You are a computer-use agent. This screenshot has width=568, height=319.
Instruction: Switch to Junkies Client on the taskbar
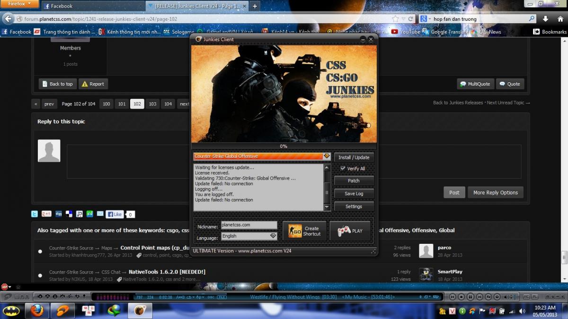pos(140,310)
